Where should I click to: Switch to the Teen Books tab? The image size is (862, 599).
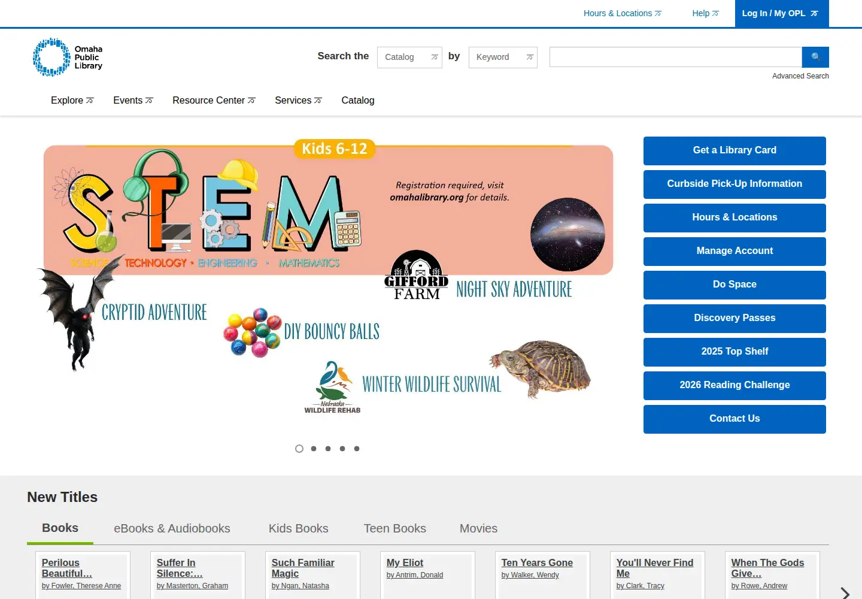coord(394,528)
